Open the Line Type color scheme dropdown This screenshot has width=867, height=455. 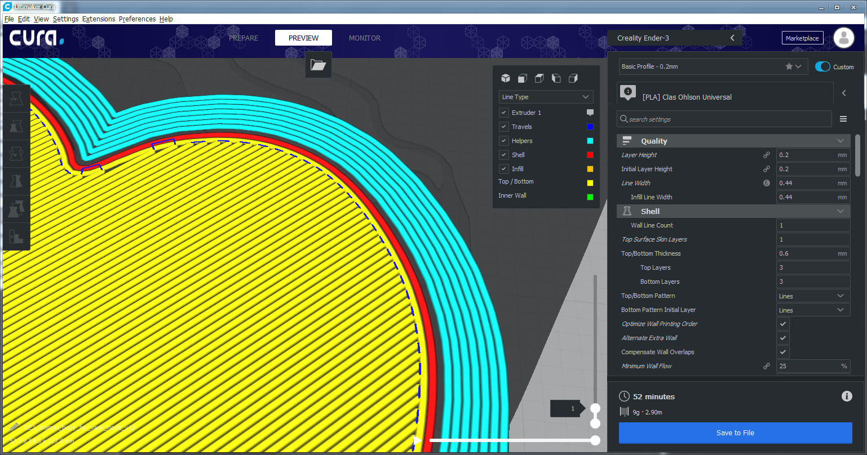click(546, 97)
